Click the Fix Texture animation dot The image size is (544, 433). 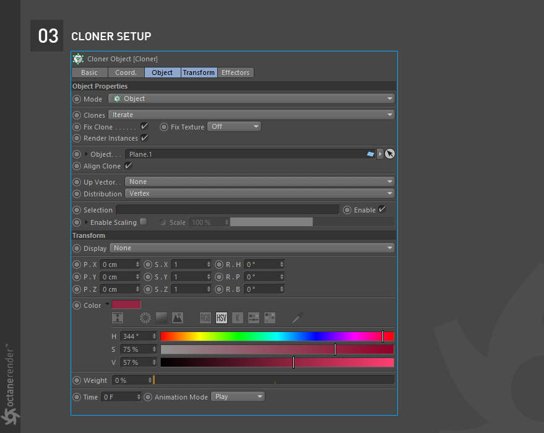164,127
